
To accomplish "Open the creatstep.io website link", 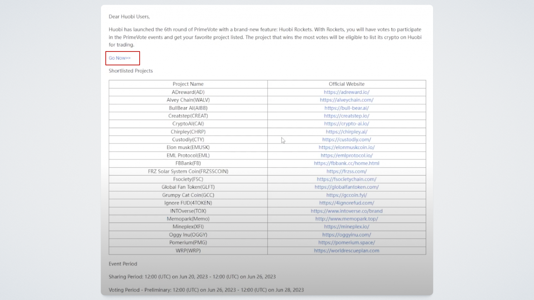I will point(347,116).
